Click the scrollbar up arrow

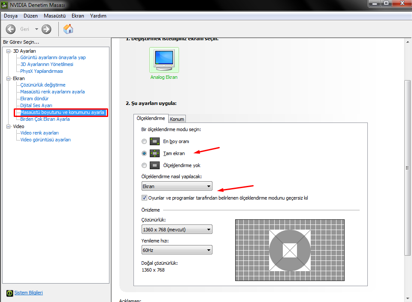coord(408,42)
